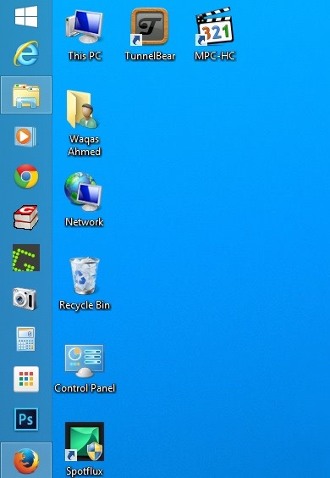Launch Photoshop from the taskbar
The image size is (330, 478).
click(x=26, y=420)
